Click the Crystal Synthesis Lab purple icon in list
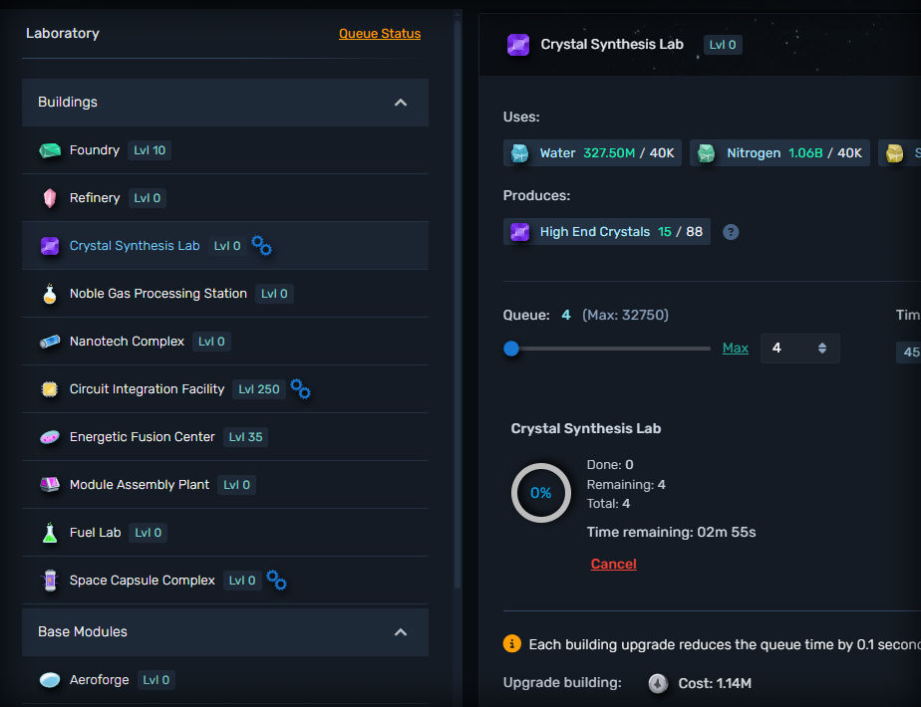Screen dimensions: 921x707 point(50,246)
